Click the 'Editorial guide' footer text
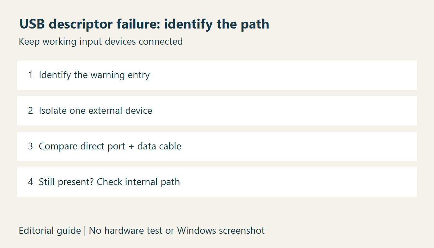Screen dimensions: 434x248 (x=50, y=231)
